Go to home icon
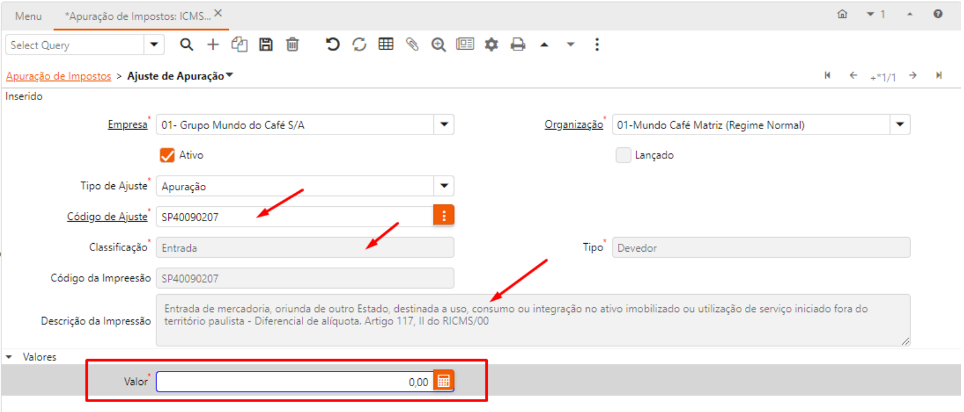The width and height of the screenshot is (964, 412). click(x=843, y=14)
